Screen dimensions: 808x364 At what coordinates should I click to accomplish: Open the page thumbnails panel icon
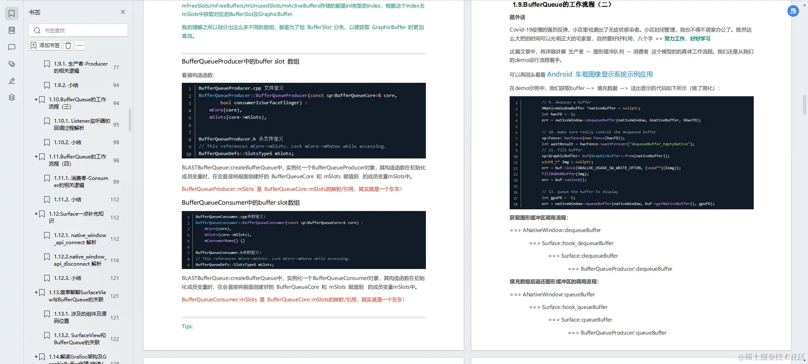[x=12, y=30]
